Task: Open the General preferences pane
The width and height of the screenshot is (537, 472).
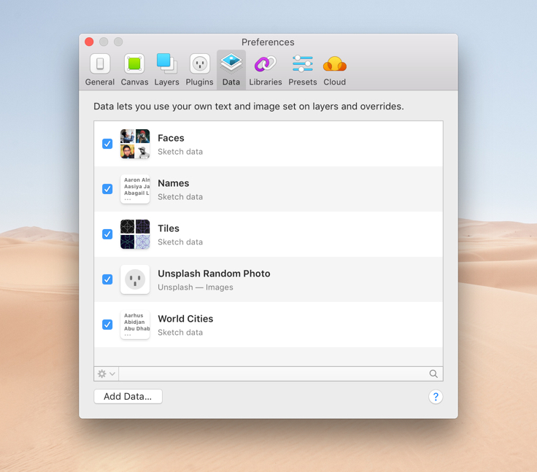Action: 100,70
